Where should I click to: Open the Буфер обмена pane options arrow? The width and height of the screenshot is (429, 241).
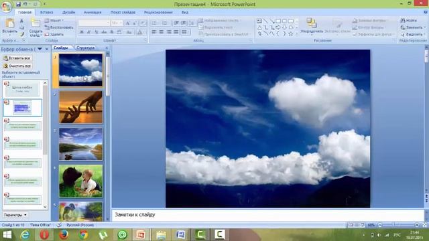(x=40, y=49)
